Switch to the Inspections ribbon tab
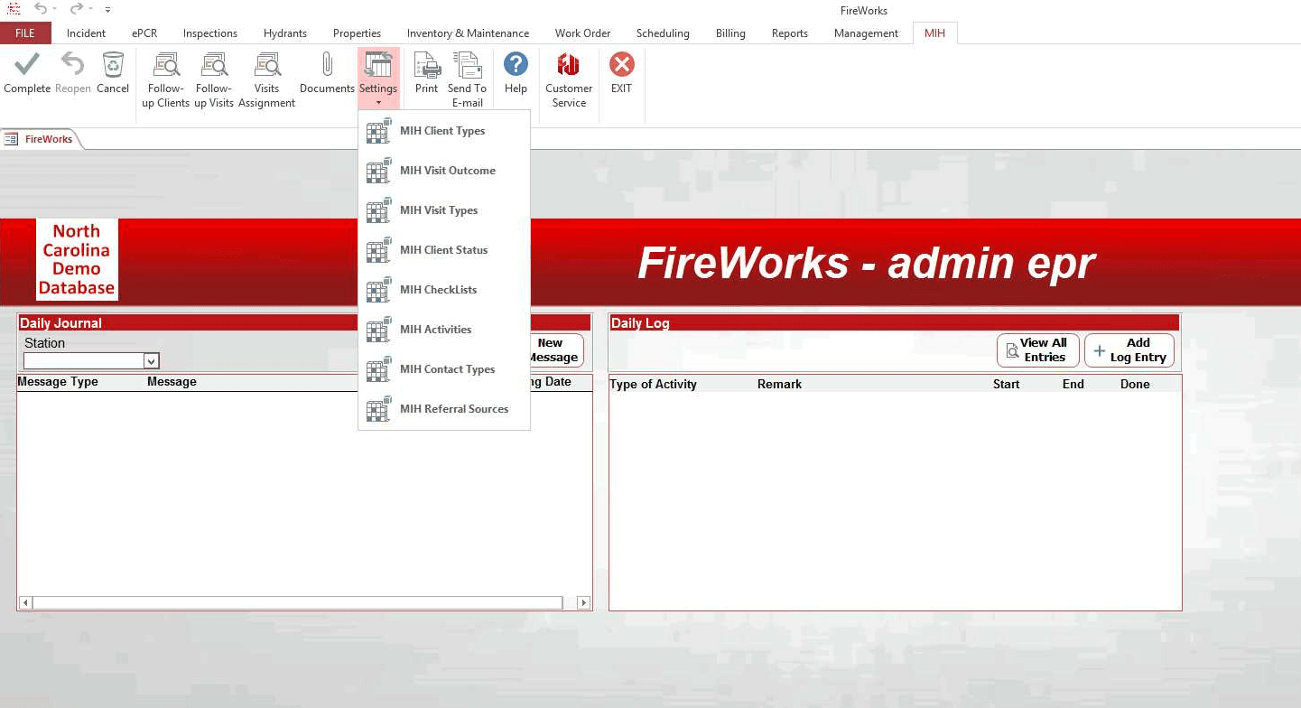Screen dimensions: 1301x708 [x=210, y=33]
